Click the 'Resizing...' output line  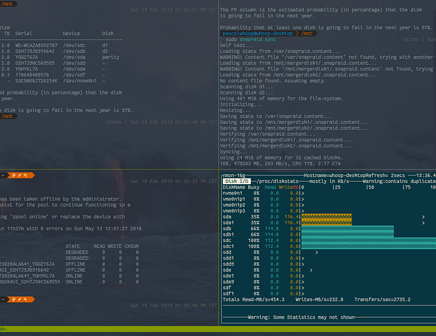[x=235, y=110]
